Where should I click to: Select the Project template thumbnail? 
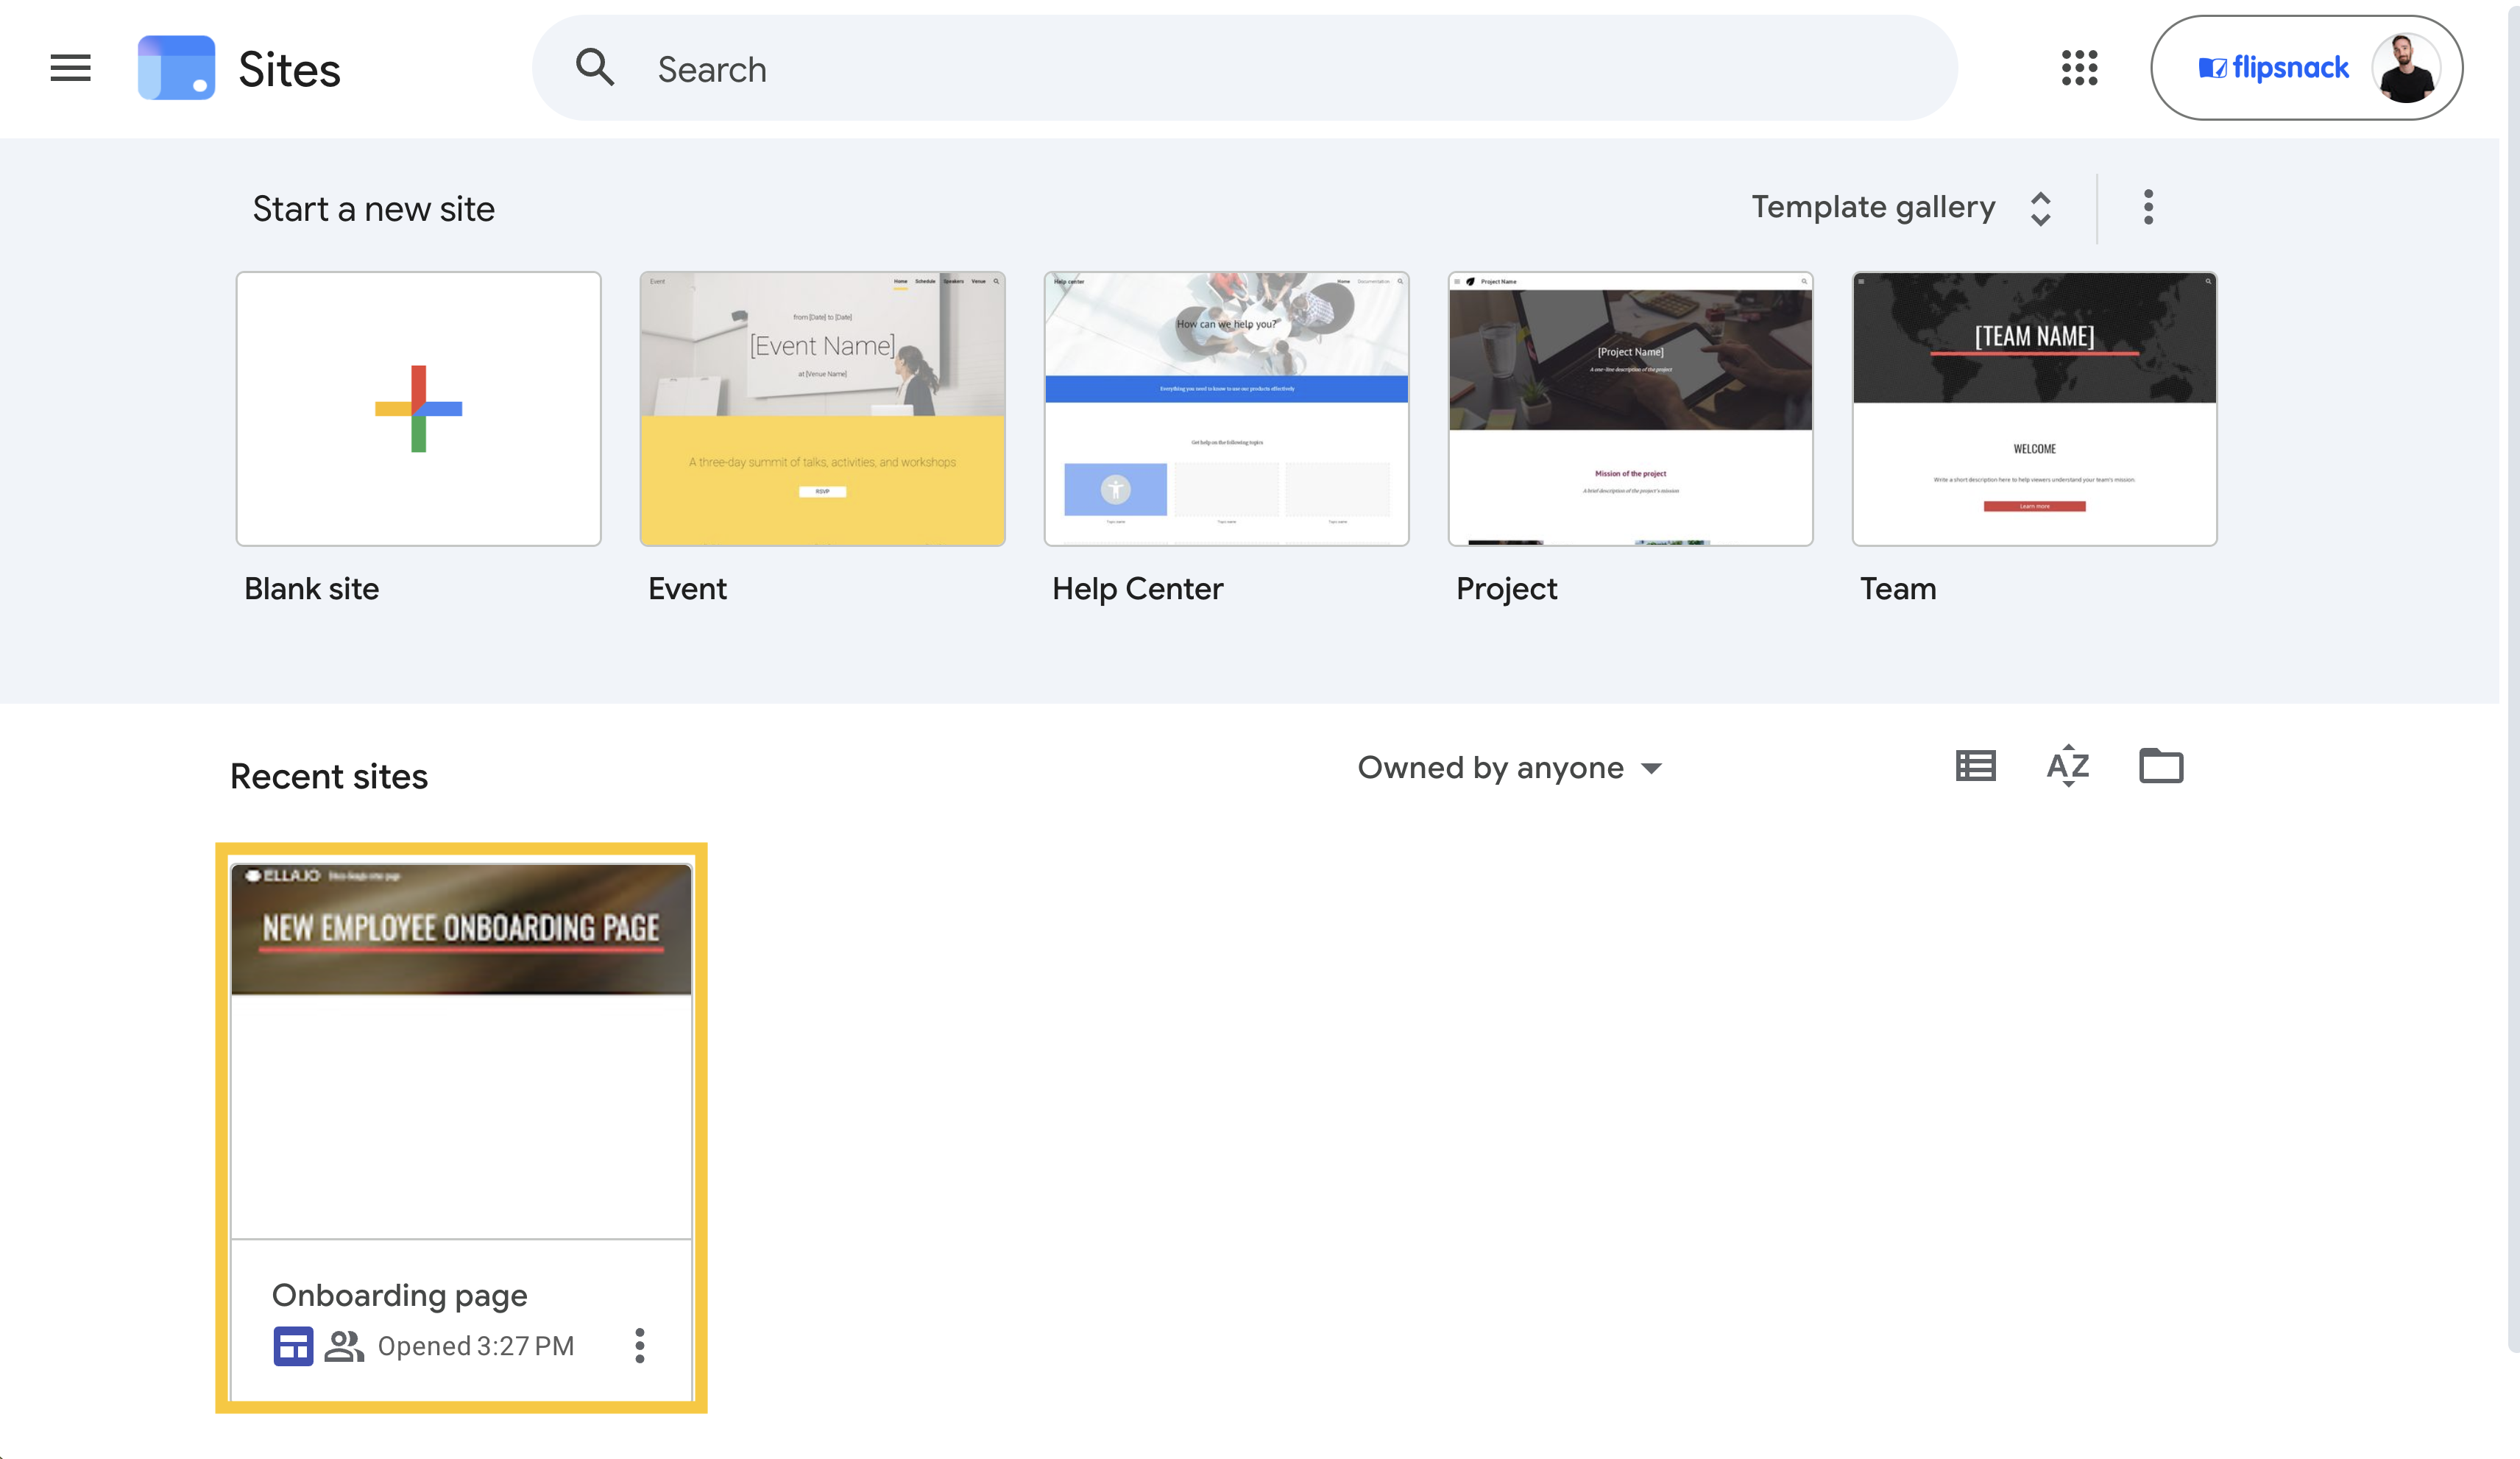tap(1630, 408)
